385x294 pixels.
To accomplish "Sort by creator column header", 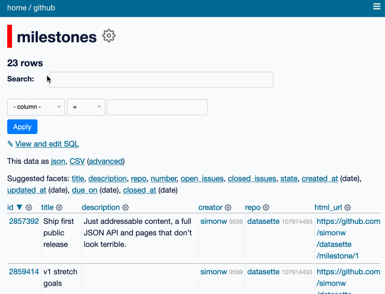I will pyautogui.click(x=211, y=208).
